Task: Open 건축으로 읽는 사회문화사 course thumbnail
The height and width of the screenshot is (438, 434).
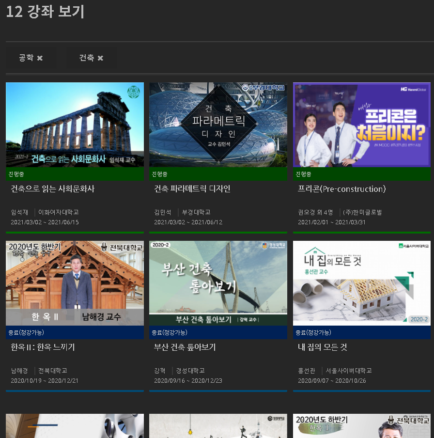Action: [75, 125]
